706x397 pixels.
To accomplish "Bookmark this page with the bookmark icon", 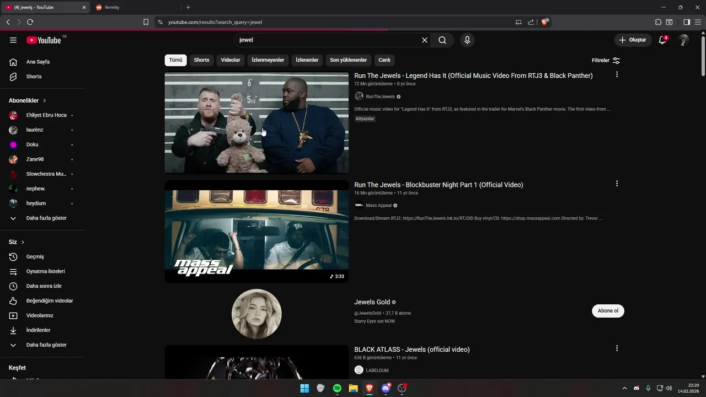I will click(x=146, y=22).
